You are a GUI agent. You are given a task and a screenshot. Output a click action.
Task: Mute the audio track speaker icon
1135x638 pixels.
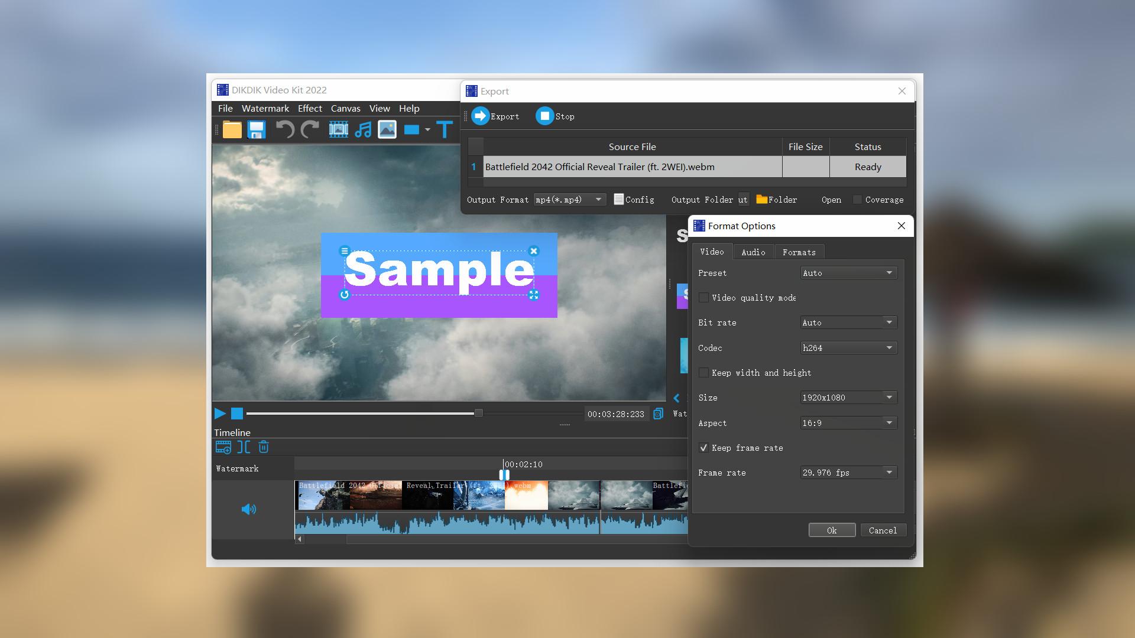pyautogui.click(x=249, y=509)
